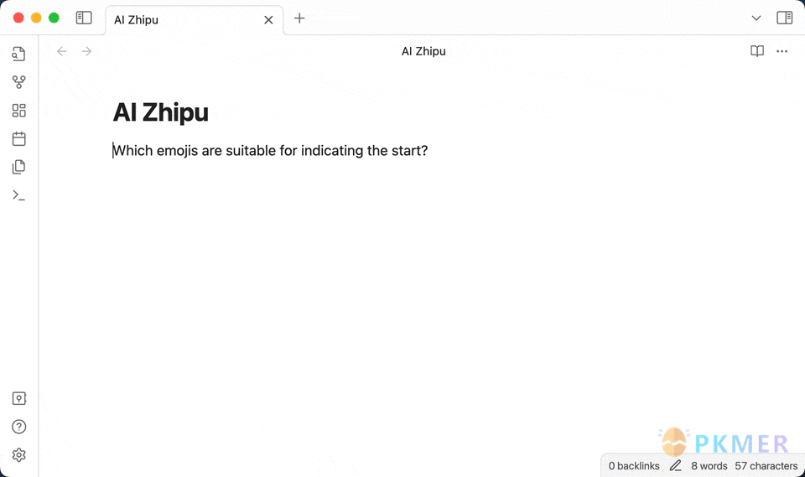The width and height of the screenshot is (805, 477).
Task: Open the vault switcher icon
Action: [x=18, y=399]
